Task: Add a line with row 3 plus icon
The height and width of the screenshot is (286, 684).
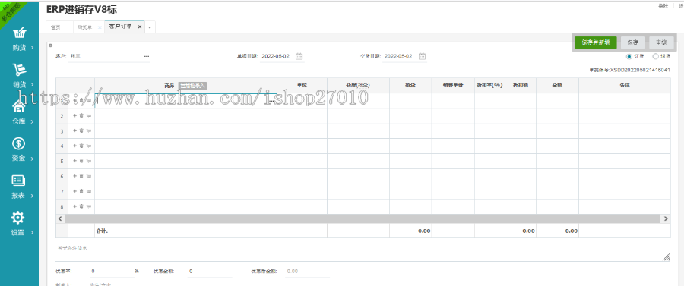Action: click(x=74, y=130)
